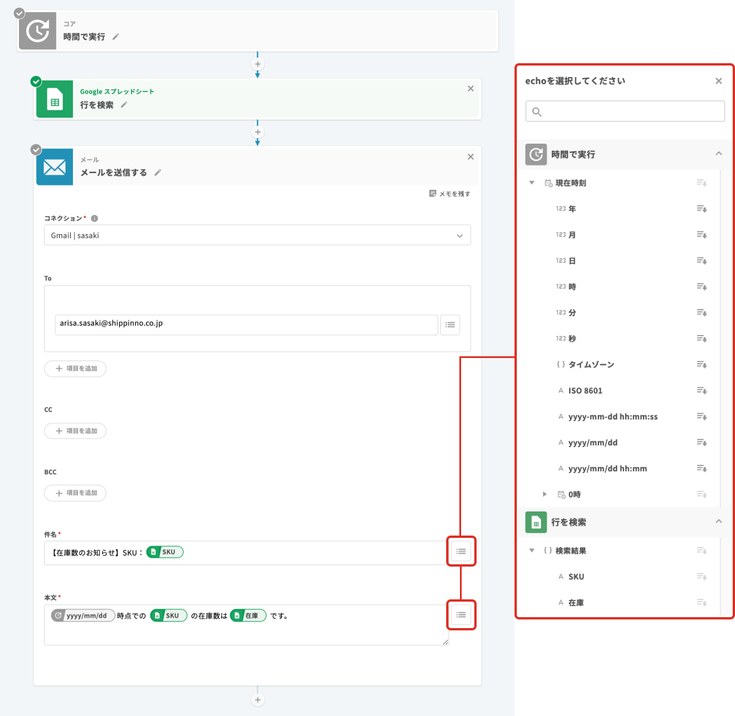Insert the 年 value from 現在時刻
Image resolution: width=735 pixels, height=716 pixels.
[701, 209]
